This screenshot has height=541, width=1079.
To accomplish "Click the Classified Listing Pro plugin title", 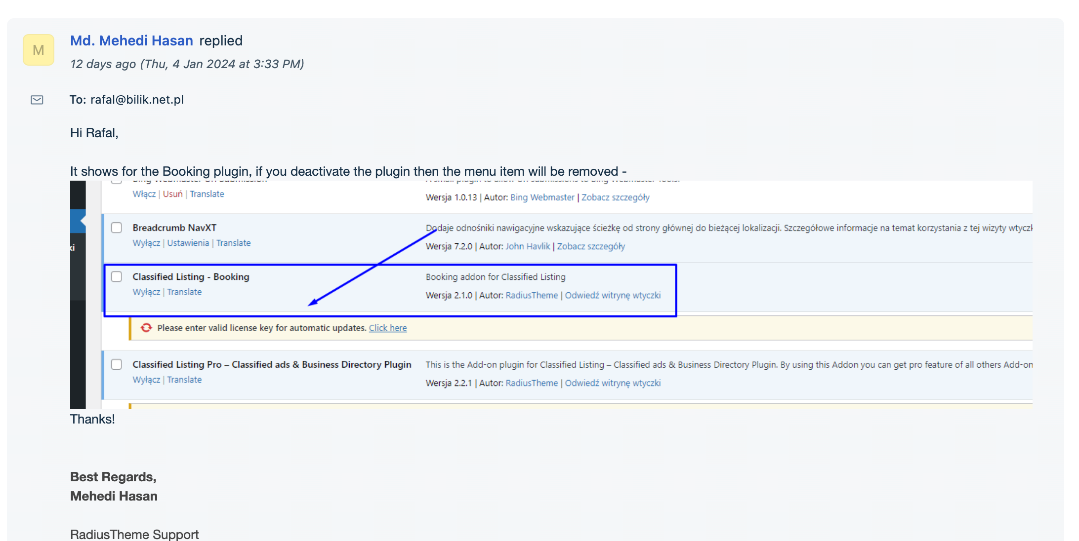I will [272, 364].
